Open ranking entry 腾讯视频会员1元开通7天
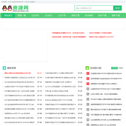This screenshot has height=126, width=126. pyautogui.click(x=106, y=110)
